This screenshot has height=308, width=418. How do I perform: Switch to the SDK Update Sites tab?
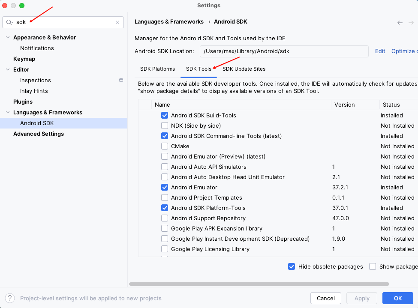pos(244,69)
